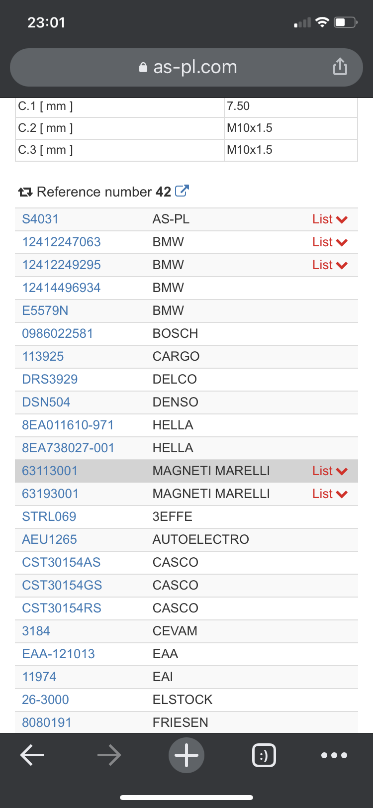The height and width of the screenshot is (808, 373).
Task: Expand the List dropdown for 12412247063
Action: (329, 242)
